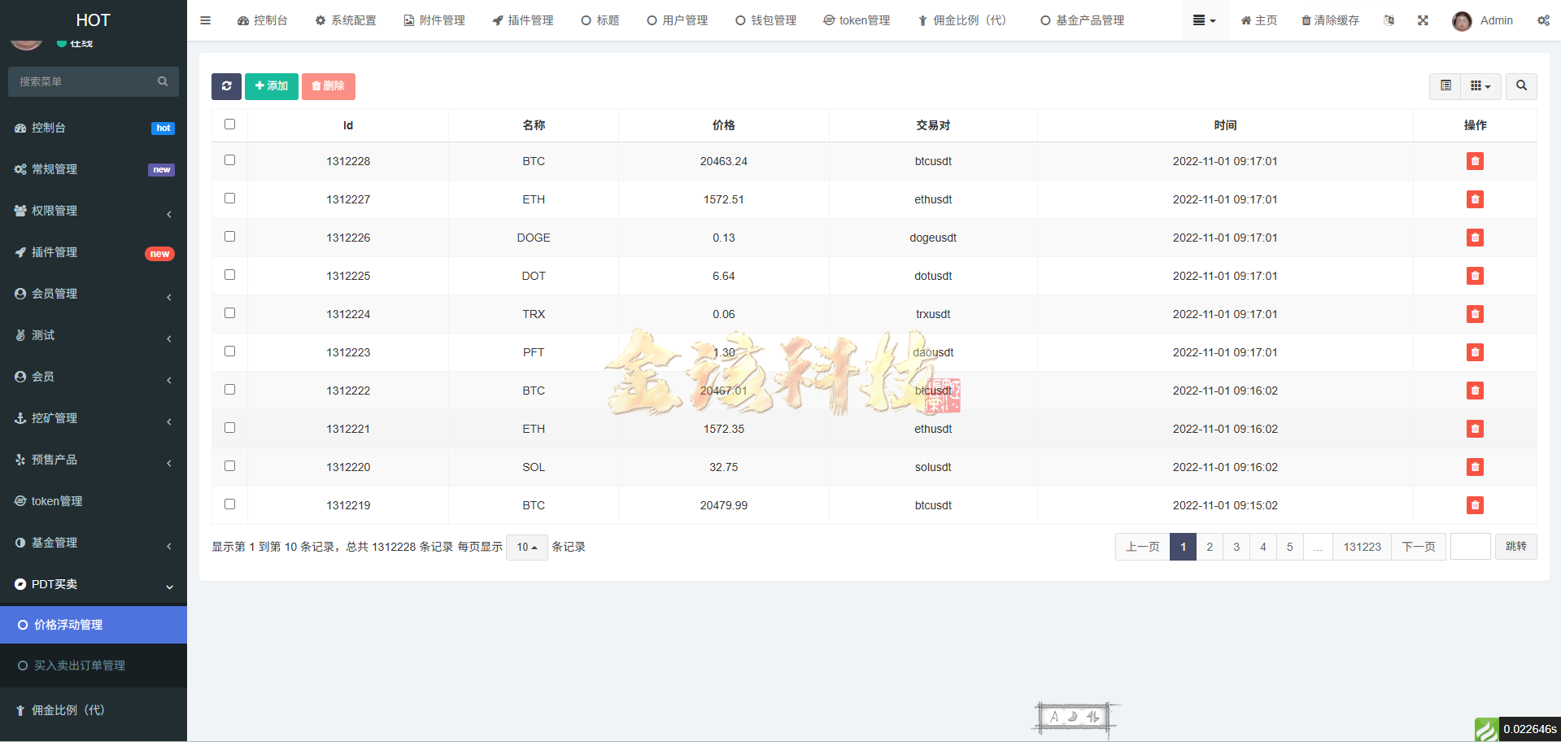The height and width of the screenshot is (742, 1561).
Task: Click the detail view icon above the table
Action: click(x=1445, y=85)
